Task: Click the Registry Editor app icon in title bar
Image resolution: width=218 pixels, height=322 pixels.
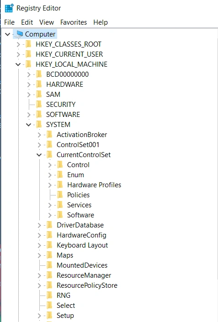Action: click(x=9, y=8)
